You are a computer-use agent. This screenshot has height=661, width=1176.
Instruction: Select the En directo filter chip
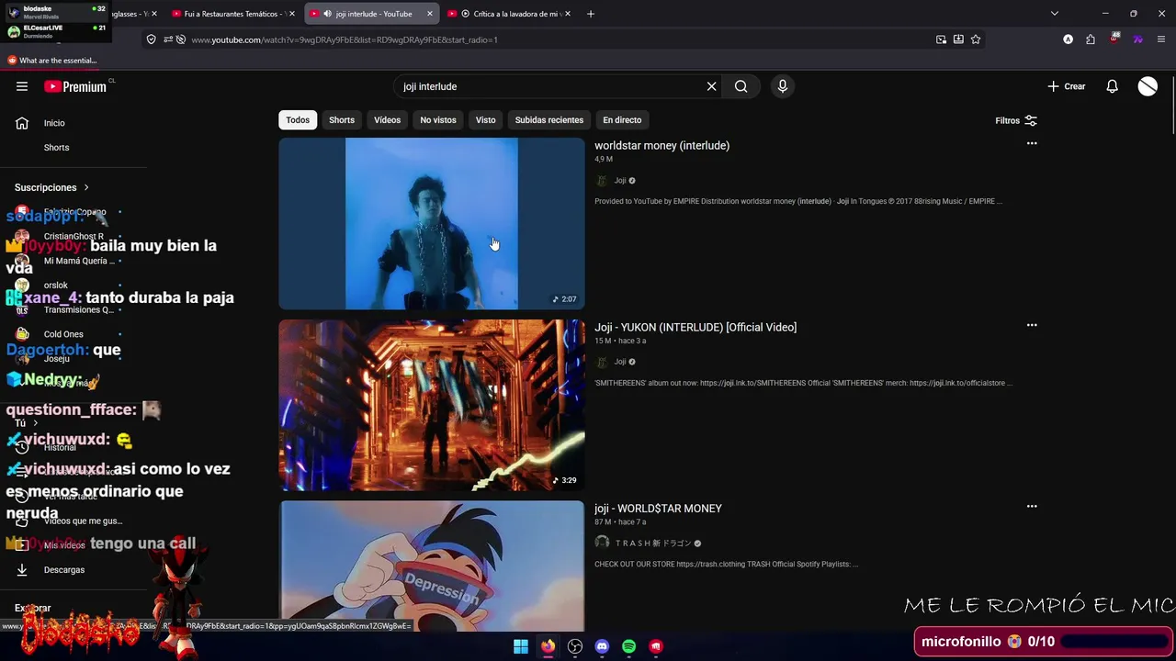pyautogui.click(x=622, y=120)
